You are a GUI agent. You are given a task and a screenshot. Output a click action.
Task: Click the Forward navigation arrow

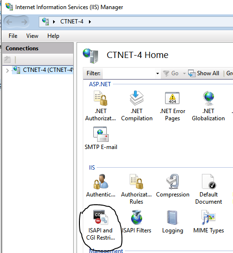(x=24, y=22)
